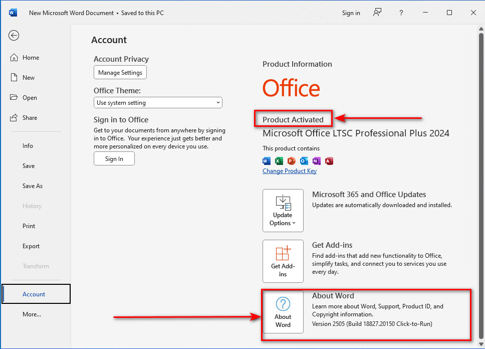
Task: Click the Outlook product icon
Action: click(x=304, y=161)
